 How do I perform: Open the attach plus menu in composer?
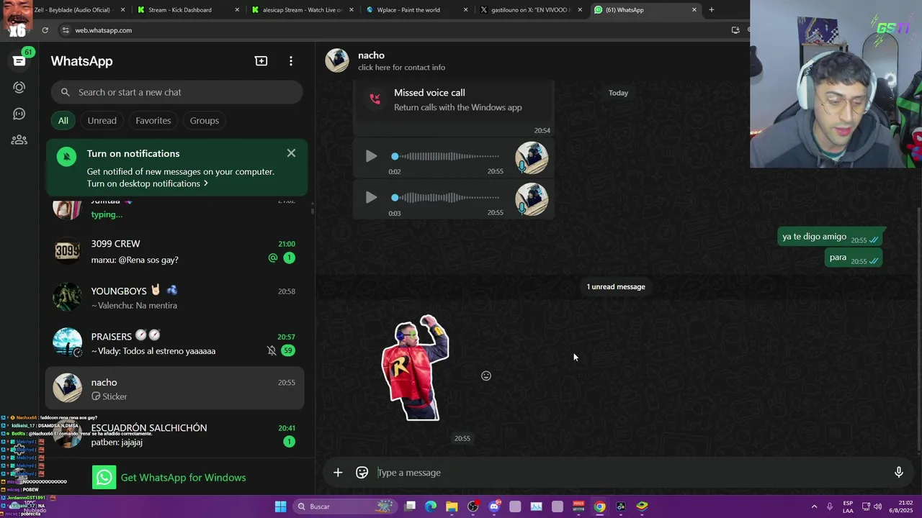pyautogui.click(x=338, y=473)
